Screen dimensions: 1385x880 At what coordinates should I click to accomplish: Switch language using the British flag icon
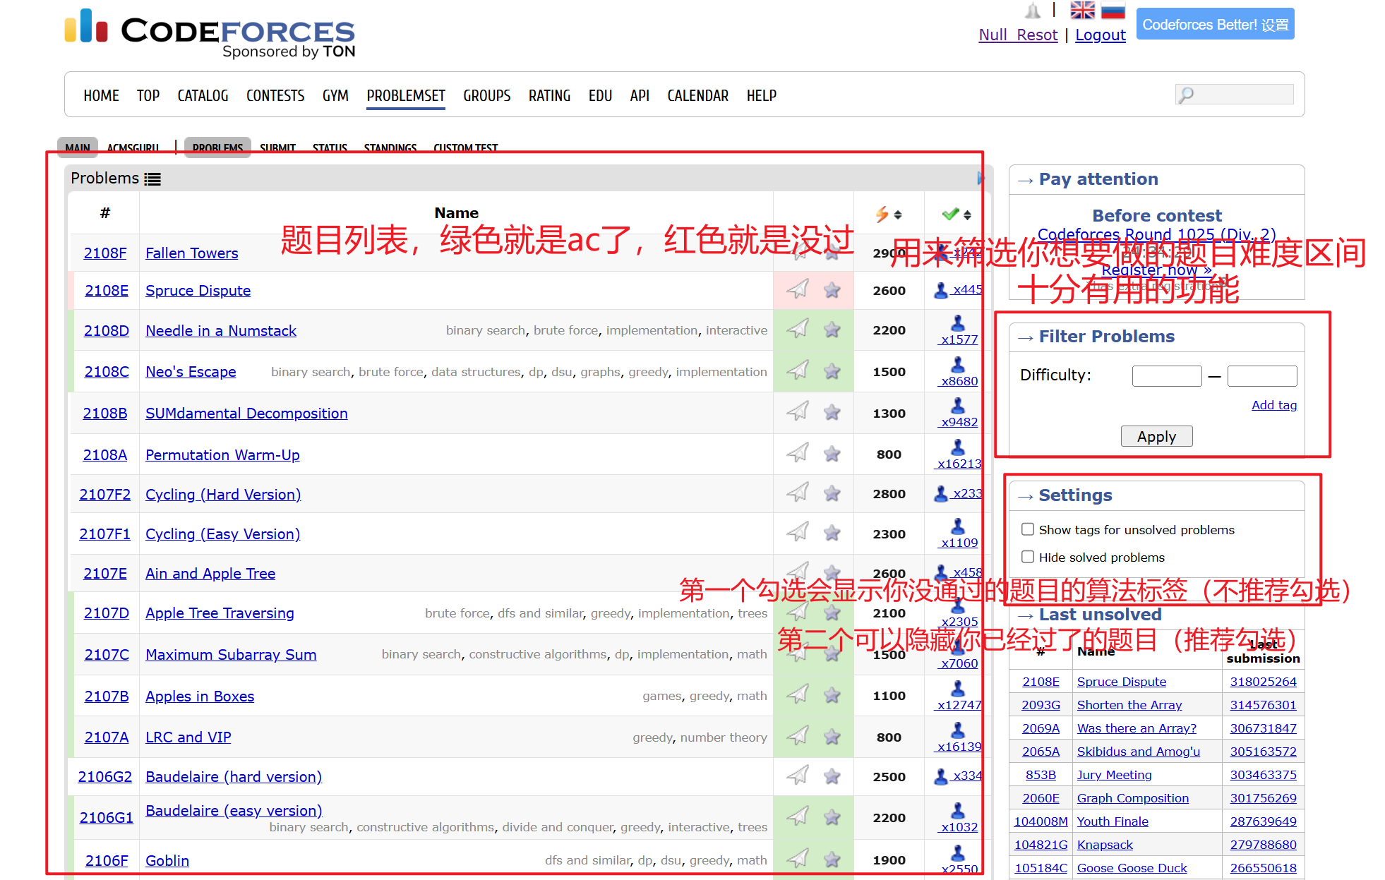pyautogui.click(x=1082, y=10)
